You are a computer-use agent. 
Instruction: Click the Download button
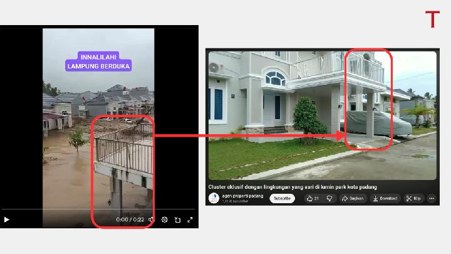[385, 198]
